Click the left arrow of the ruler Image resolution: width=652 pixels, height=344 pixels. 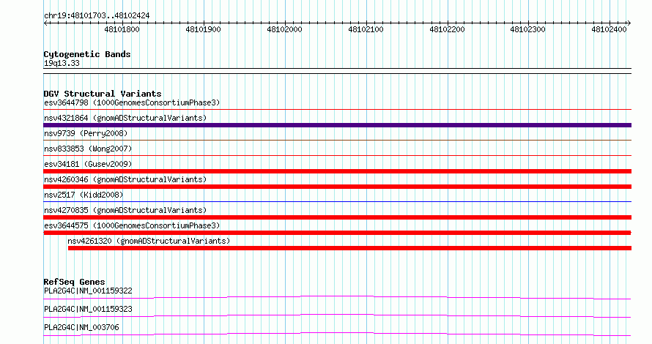coord(45,23)
